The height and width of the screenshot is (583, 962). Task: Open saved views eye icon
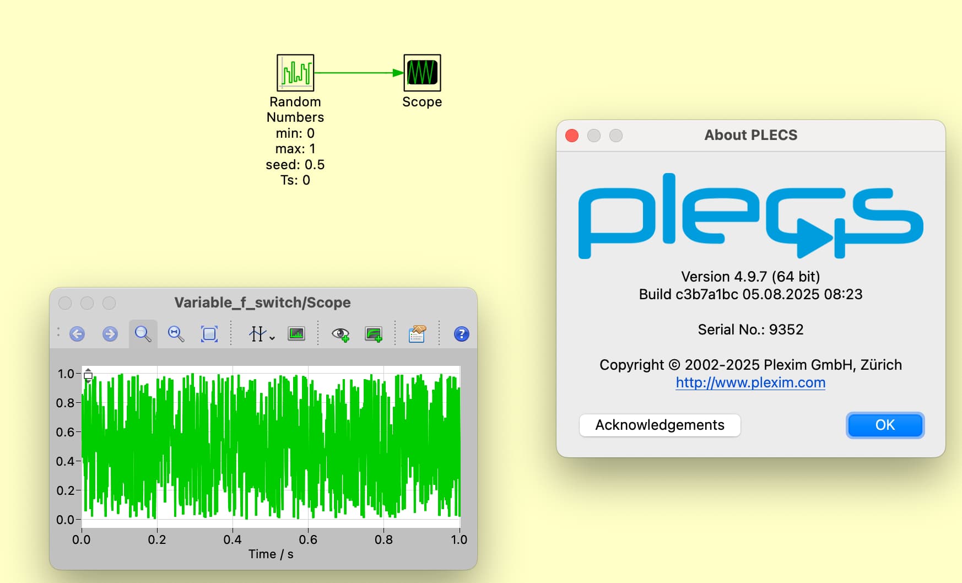[x=341, y=334]
